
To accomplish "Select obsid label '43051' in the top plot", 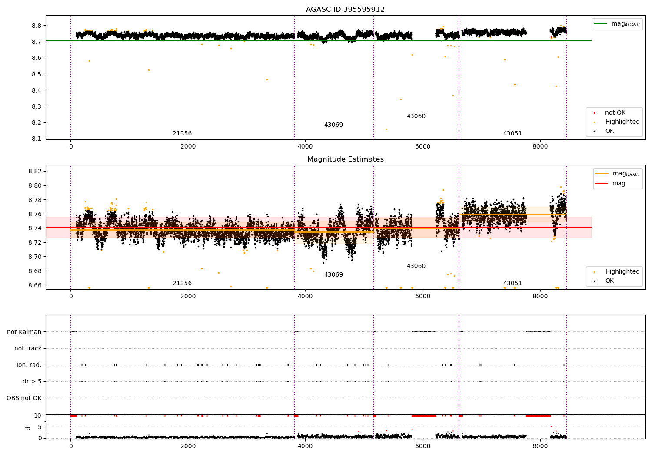I will (512, 134).
